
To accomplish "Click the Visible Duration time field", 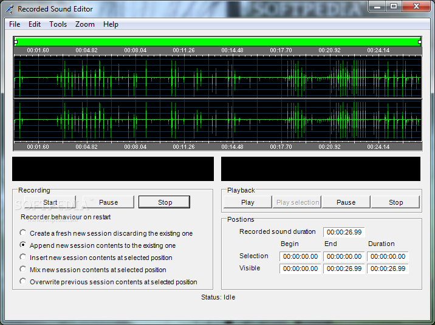I will (388, 269).
